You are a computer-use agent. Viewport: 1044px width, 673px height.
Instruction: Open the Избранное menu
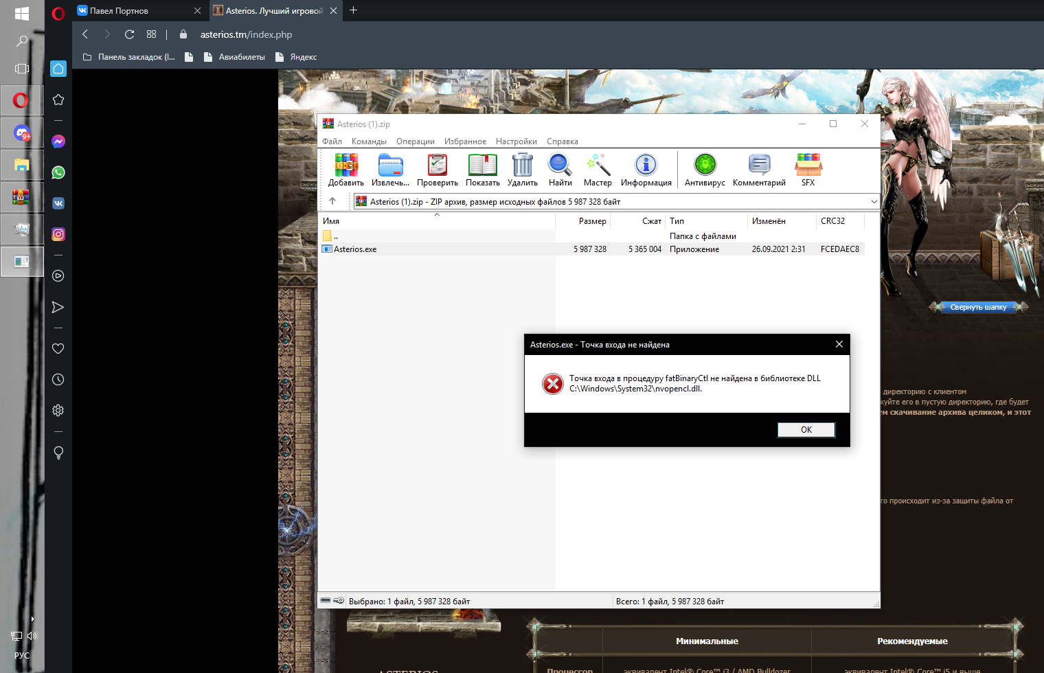tap(465, 141)
